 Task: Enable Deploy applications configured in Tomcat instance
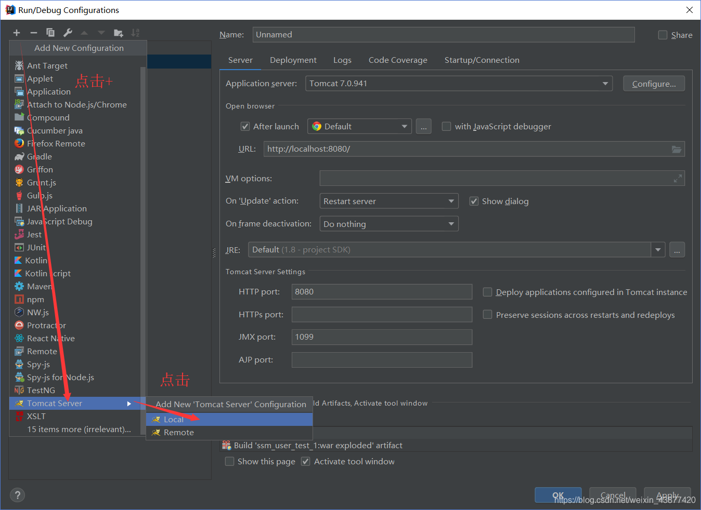[x=487, y=292]
